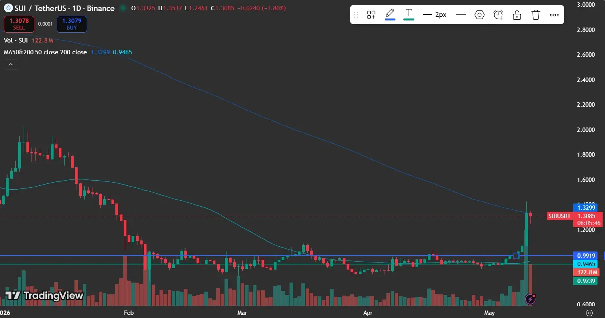Add an alert with the clock-plus icon
Viewport: 605px width, 318px height.
498,15
